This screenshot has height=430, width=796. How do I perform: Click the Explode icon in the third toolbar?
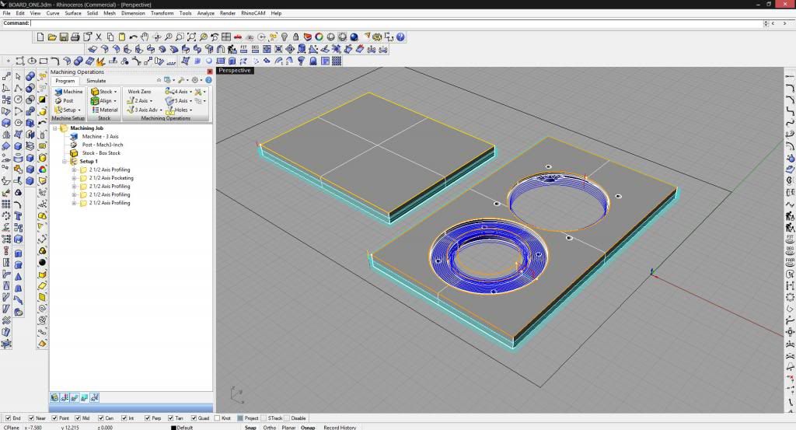click(100, 61)
